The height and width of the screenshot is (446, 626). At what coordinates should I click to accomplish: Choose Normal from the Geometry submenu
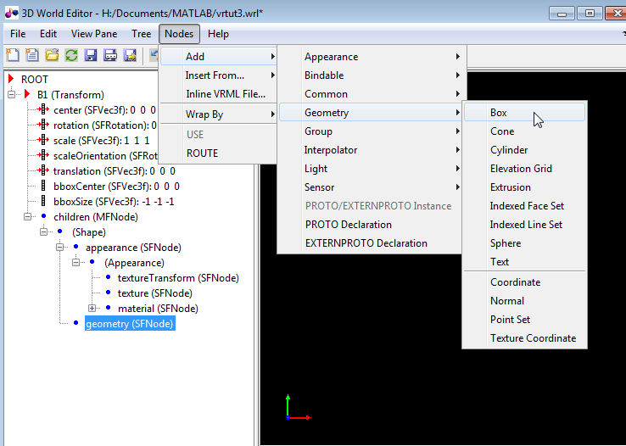point(524,301)
